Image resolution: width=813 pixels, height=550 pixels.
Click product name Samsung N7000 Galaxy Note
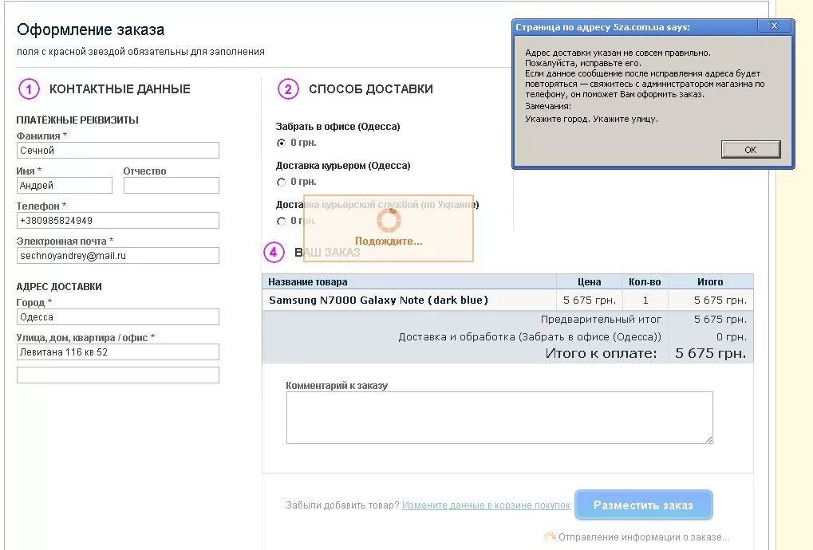point(378,301)
